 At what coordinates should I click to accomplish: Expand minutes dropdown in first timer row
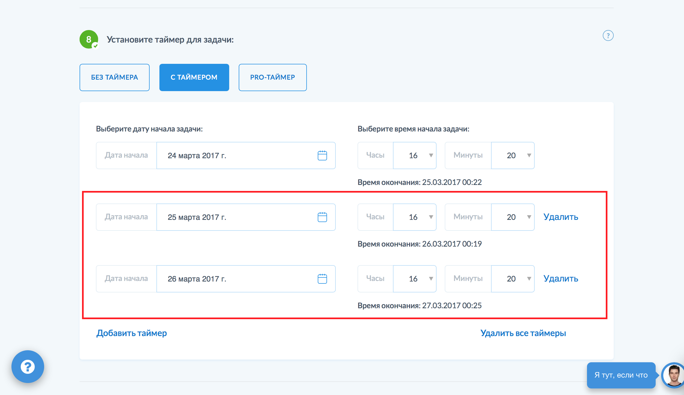(513, 155)
